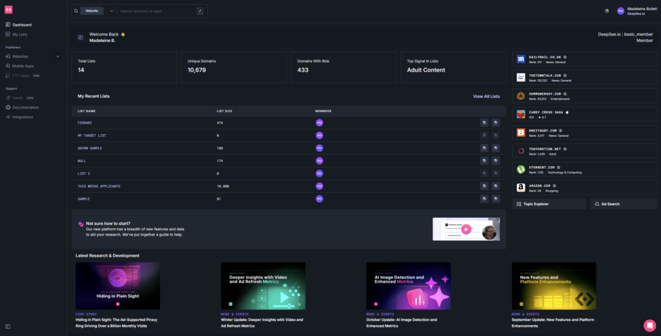Open Integrations in the sidebar
This screenshot has width=661, height=336.
tap(19, 117)
